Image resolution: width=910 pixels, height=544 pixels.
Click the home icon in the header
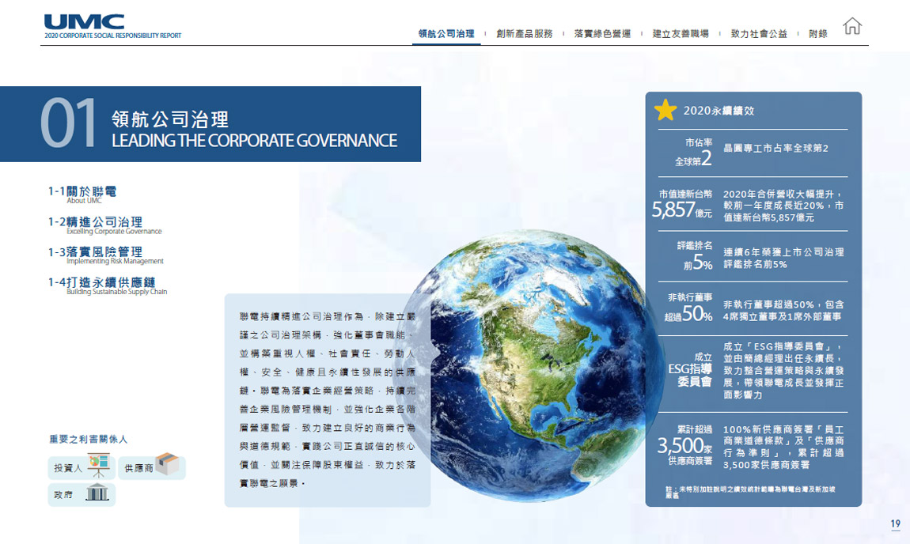point(851,26)
